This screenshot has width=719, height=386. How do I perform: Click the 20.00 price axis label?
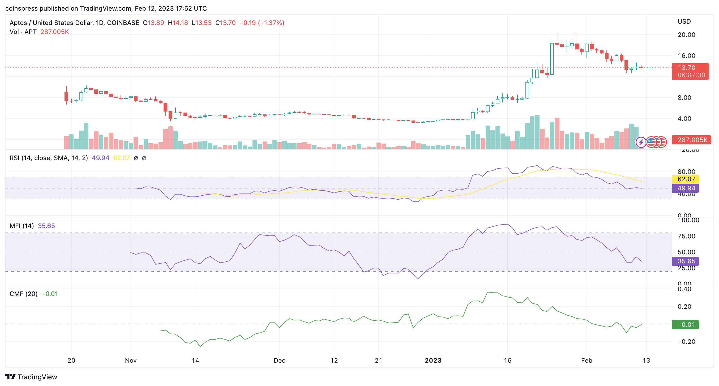[x=686, y=35]
